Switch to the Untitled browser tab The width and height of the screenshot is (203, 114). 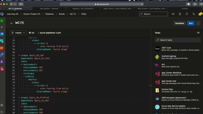click(x=185, y=9)
